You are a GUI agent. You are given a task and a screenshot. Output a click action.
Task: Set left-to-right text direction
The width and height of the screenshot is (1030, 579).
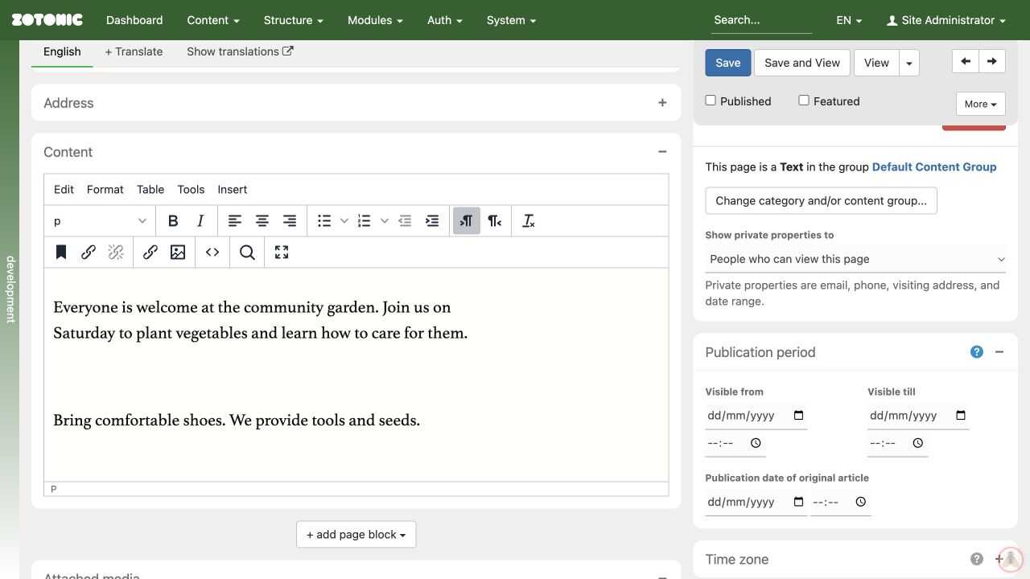click(x=467, y=221)
